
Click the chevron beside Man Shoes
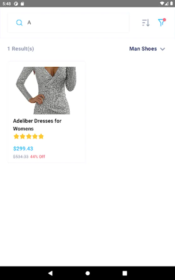tap(163, 49)
